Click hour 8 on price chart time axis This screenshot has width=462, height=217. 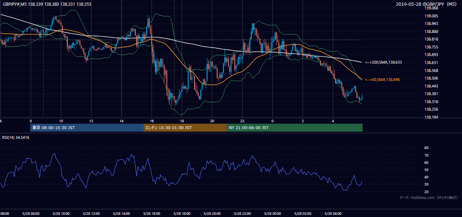click(x=31, y=121)
